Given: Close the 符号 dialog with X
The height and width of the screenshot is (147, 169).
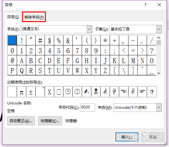Looking at the screenshot, I should (159, 5).
